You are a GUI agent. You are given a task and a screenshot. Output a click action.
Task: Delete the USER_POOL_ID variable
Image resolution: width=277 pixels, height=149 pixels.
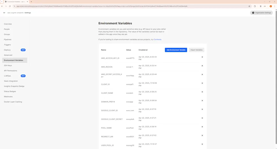pyautogui.click(x=202, y=144)
